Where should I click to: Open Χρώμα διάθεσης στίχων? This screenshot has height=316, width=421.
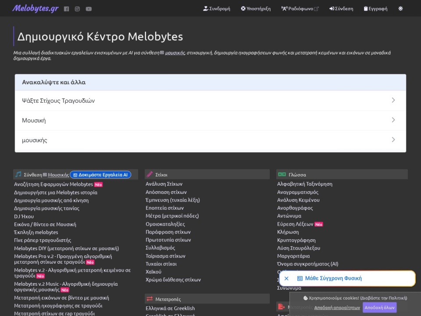173,280
